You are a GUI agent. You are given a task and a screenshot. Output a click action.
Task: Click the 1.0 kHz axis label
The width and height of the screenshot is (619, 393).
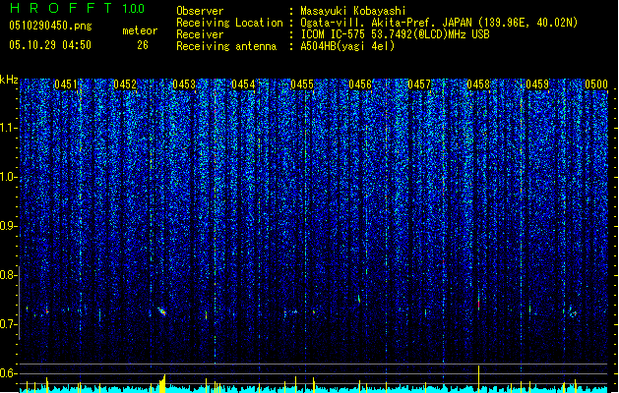pos(9,178)
